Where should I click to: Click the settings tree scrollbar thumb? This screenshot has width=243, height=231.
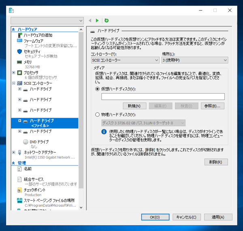pyautogui.click(x=81, y=110)
